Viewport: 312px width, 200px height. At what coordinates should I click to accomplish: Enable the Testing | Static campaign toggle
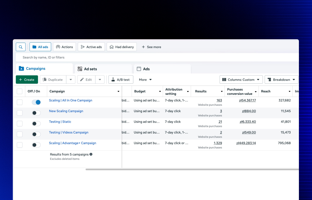(36, 124)
